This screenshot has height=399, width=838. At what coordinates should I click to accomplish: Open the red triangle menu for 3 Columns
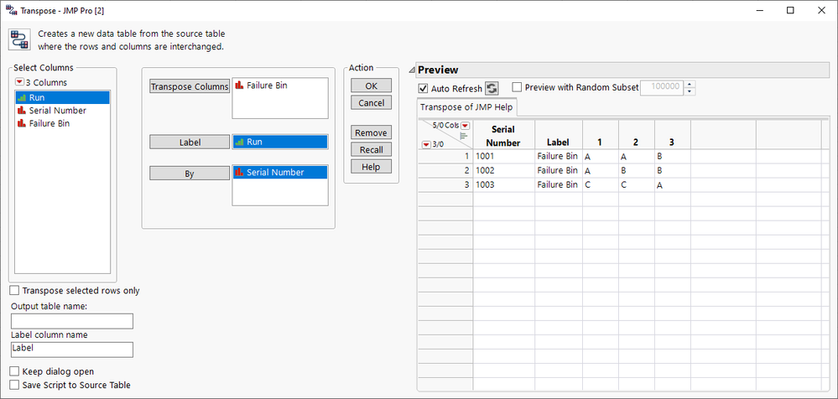click(x=20, y=82)
